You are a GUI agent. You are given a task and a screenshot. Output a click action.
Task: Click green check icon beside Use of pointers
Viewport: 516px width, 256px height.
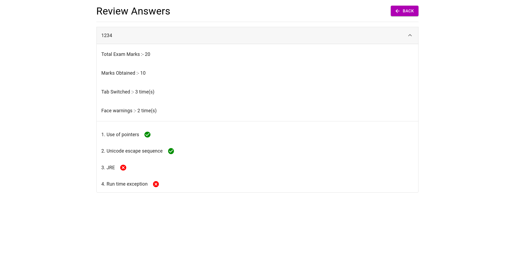pos(147,135)
